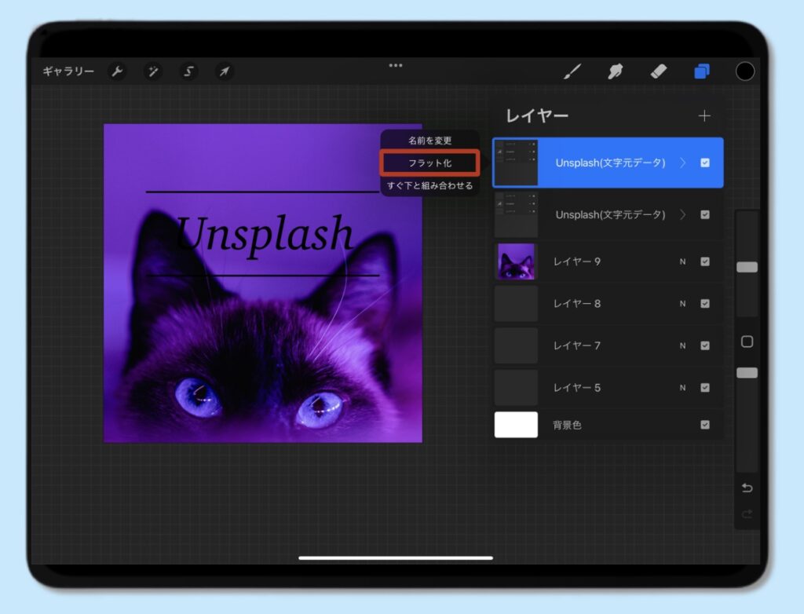Screen dimensions: 804x614
Task: Tap the white 背景色 color swatch
Action: tap(516, 425)
